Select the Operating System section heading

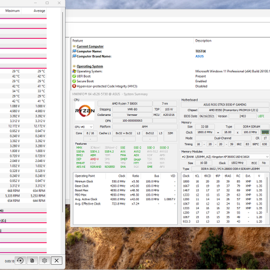[89, 66]
